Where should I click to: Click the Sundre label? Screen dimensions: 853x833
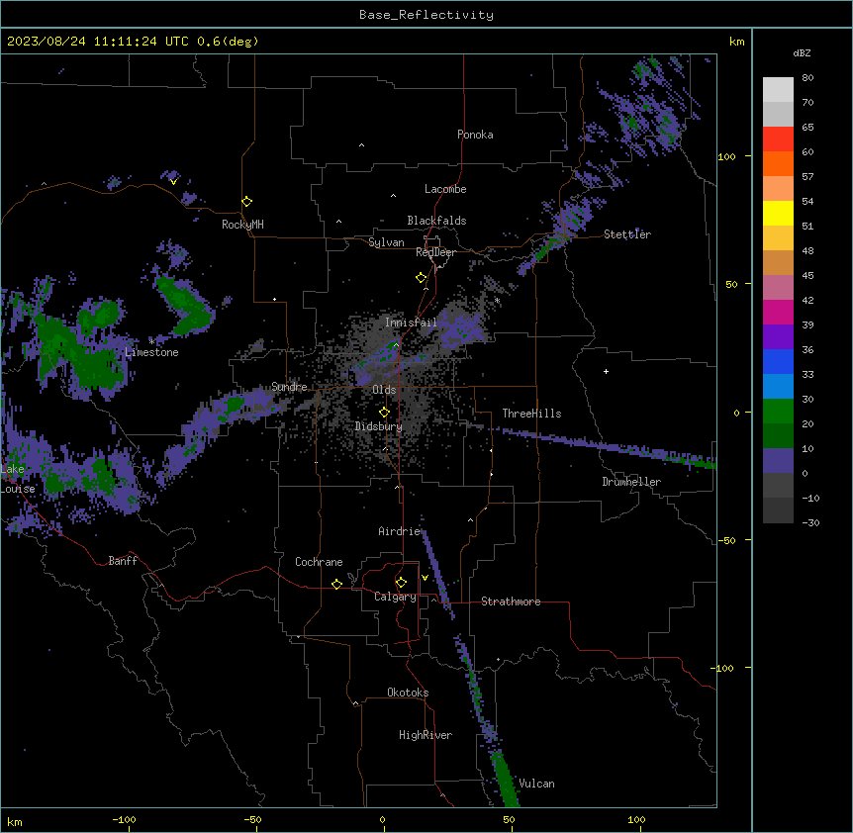click(x=289, y=387)
